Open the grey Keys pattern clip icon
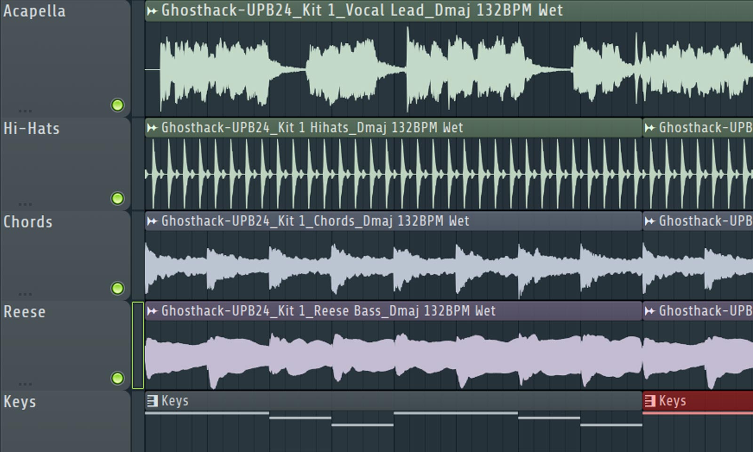753x452 pixels. (x=152, y=401)
